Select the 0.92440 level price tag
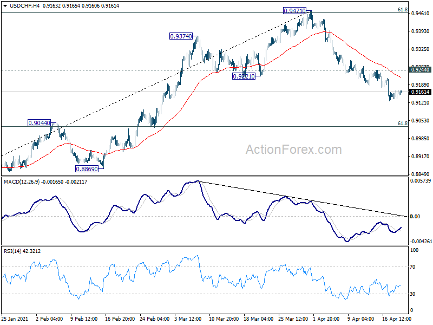Screen dimensions: 433x325 (421, 70)
